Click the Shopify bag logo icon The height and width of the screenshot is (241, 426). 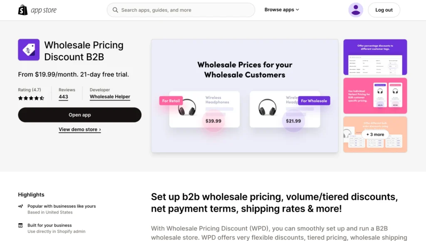(23, 10)
